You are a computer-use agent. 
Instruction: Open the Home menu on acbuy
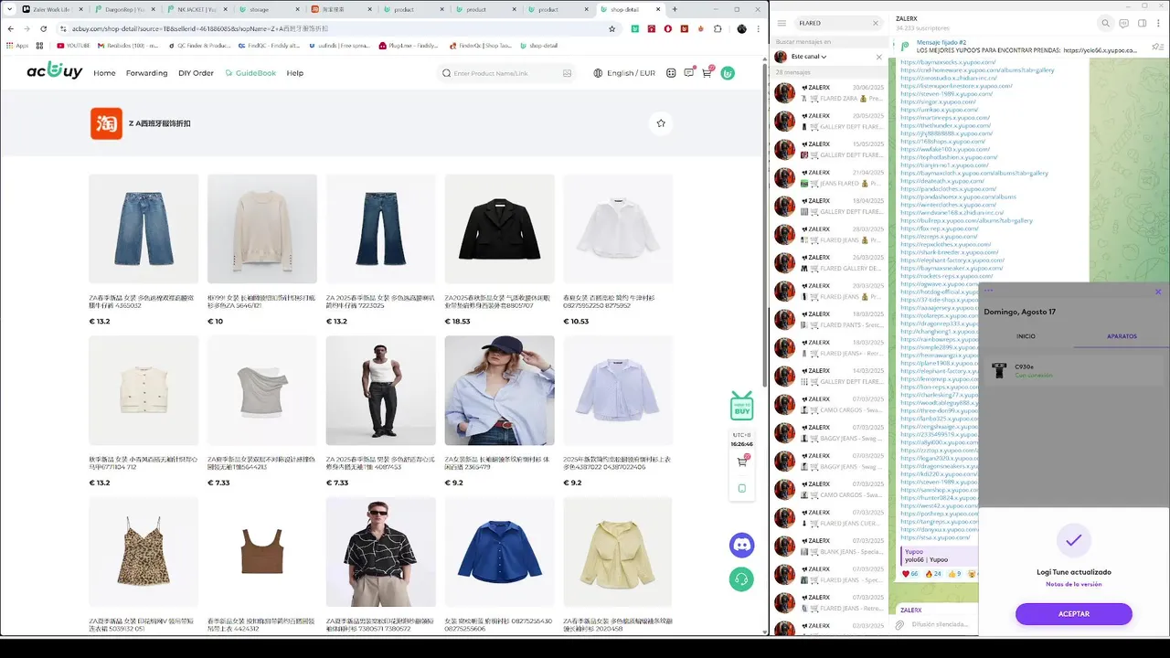coord(104,73)
